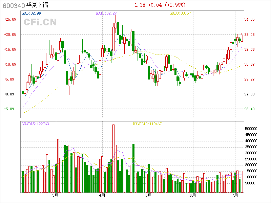Click the MA5:32.96 indicator label

pyautogui.click(x=32, y=13)
